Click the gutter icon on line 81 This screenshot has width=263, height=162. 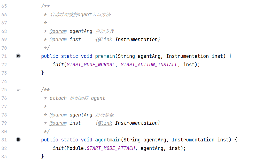coord(18,139)
